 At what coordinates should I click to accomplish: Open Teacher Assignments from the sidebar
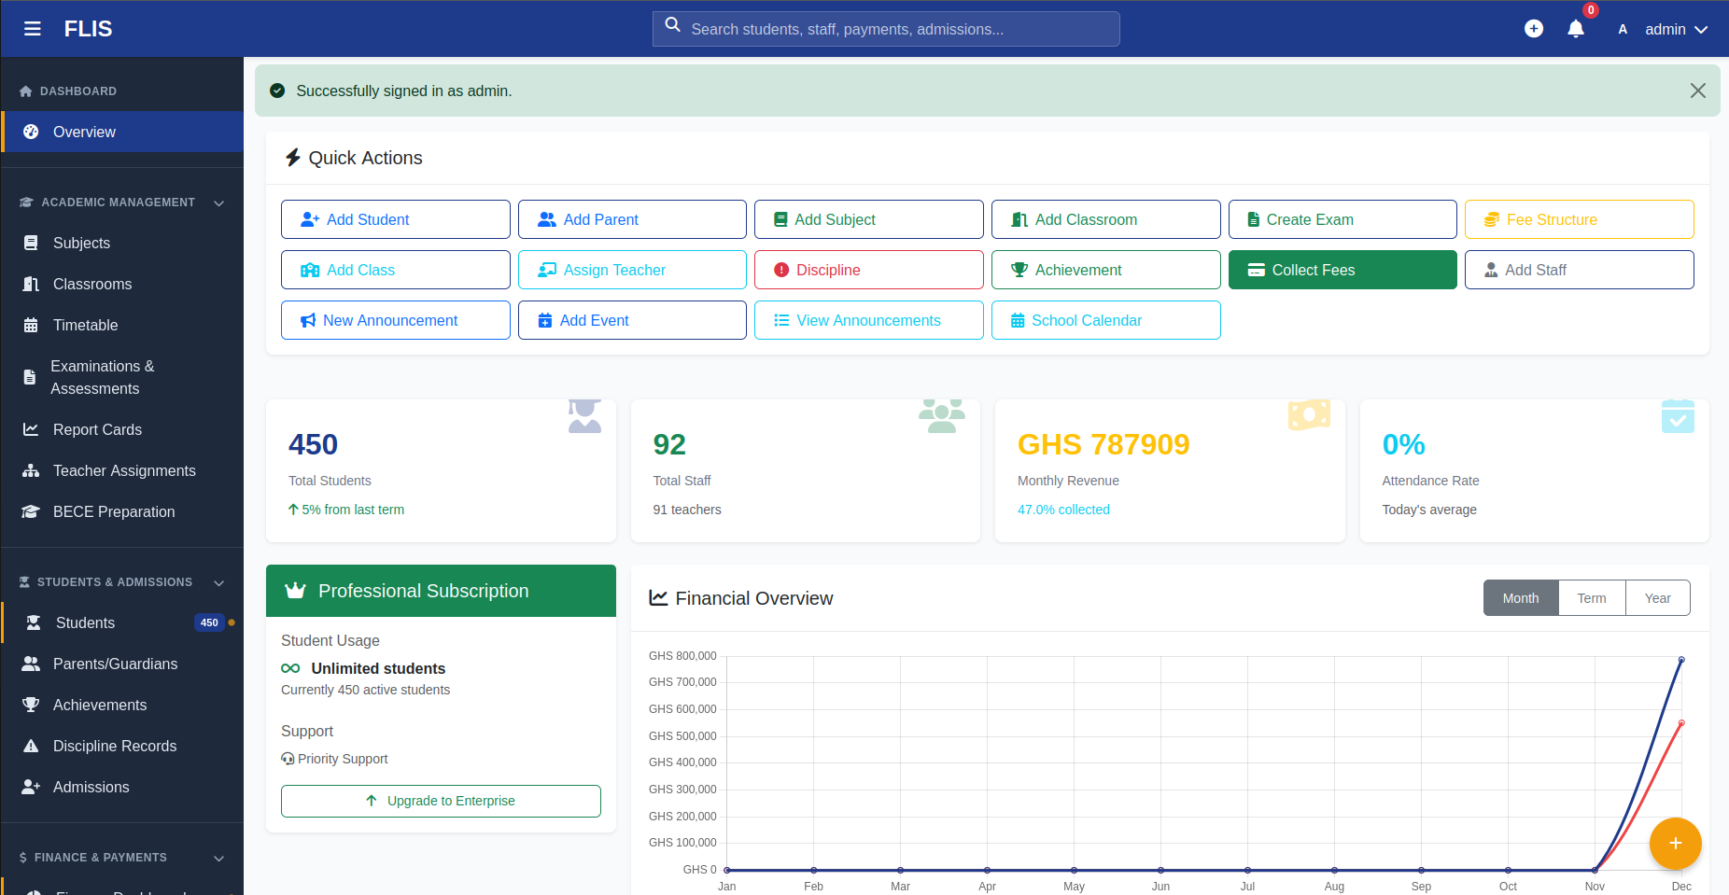click(x=124, y=470)
